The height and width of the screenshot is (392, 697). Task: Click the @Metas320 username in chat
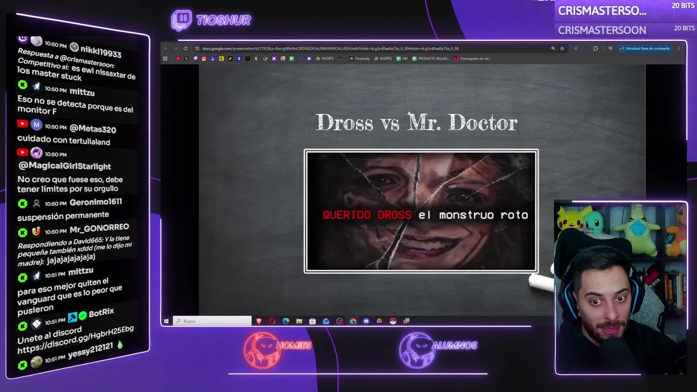(93, 129)
